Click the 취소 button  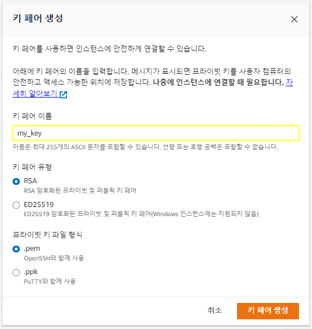pyautogui.click(x=214, y=310)
